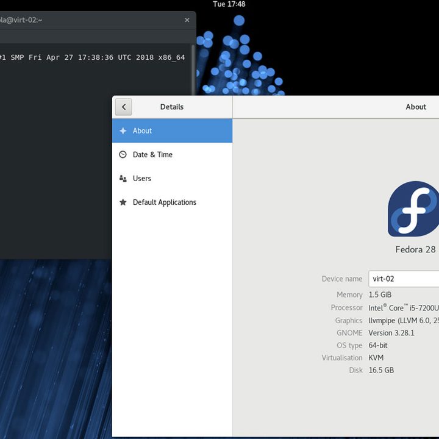Select About in the Details sidebar
The width and height of the screenshot is (439, 439).
click(x=172, y=130)
